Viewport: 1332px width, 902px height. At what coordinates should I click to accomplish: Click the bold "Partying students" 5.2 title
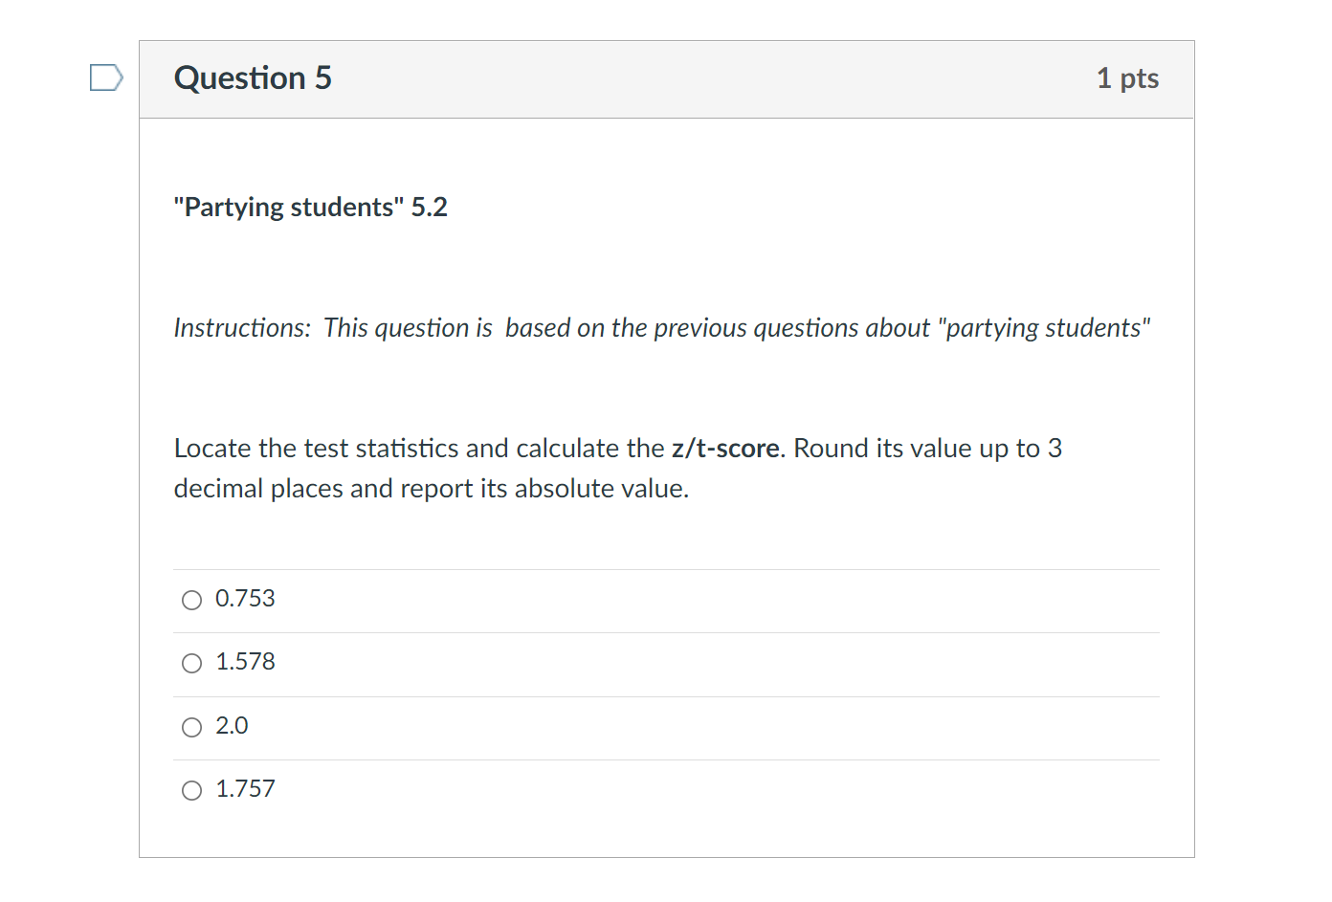click(x=310, y=208)
